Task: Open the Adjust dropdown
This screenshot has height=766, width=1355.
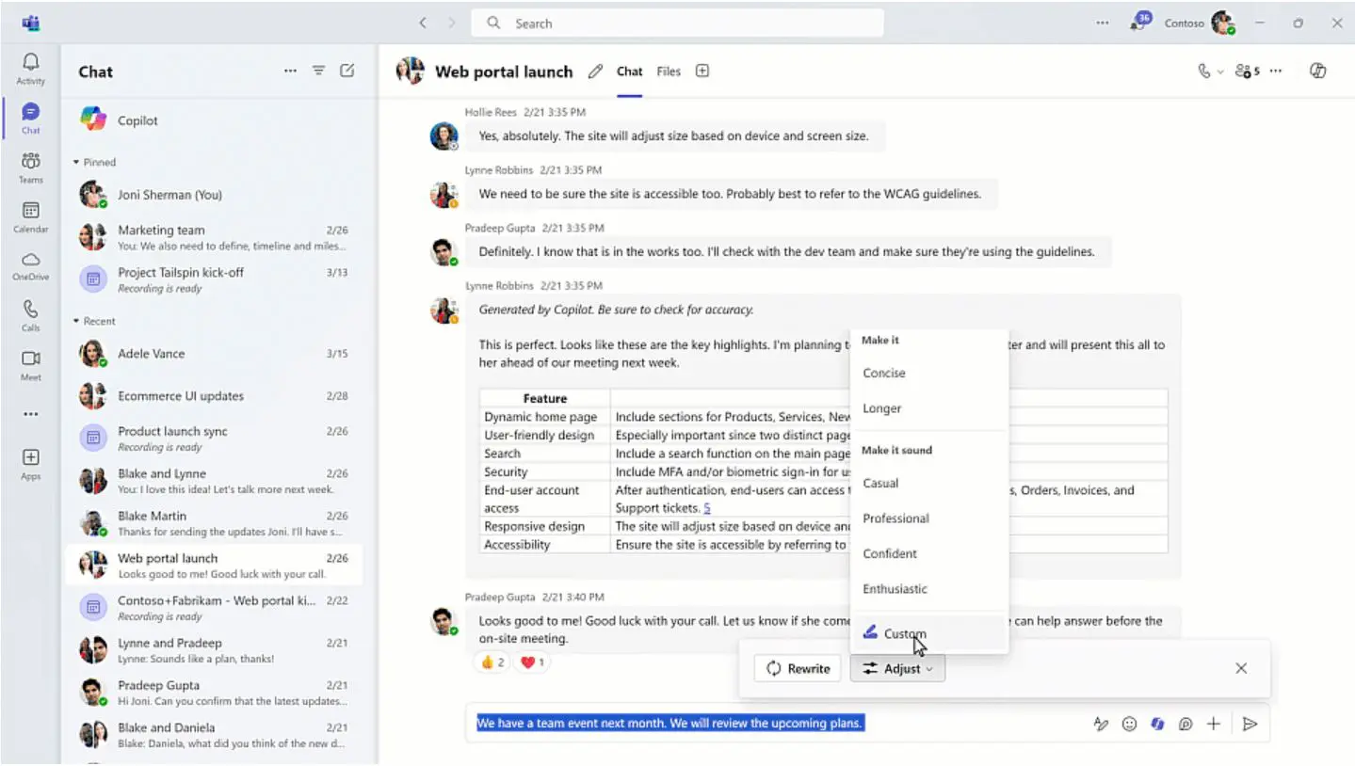Action: (x=897, y=668)
